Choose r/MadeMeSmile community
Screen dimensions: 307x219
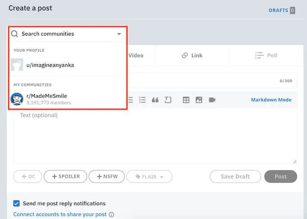click(x=68, y=99)
